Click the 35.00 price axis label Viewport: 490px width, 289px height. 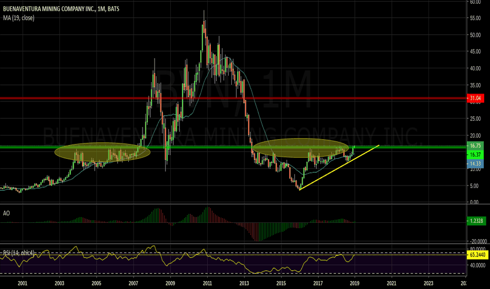tap(475, 85)
